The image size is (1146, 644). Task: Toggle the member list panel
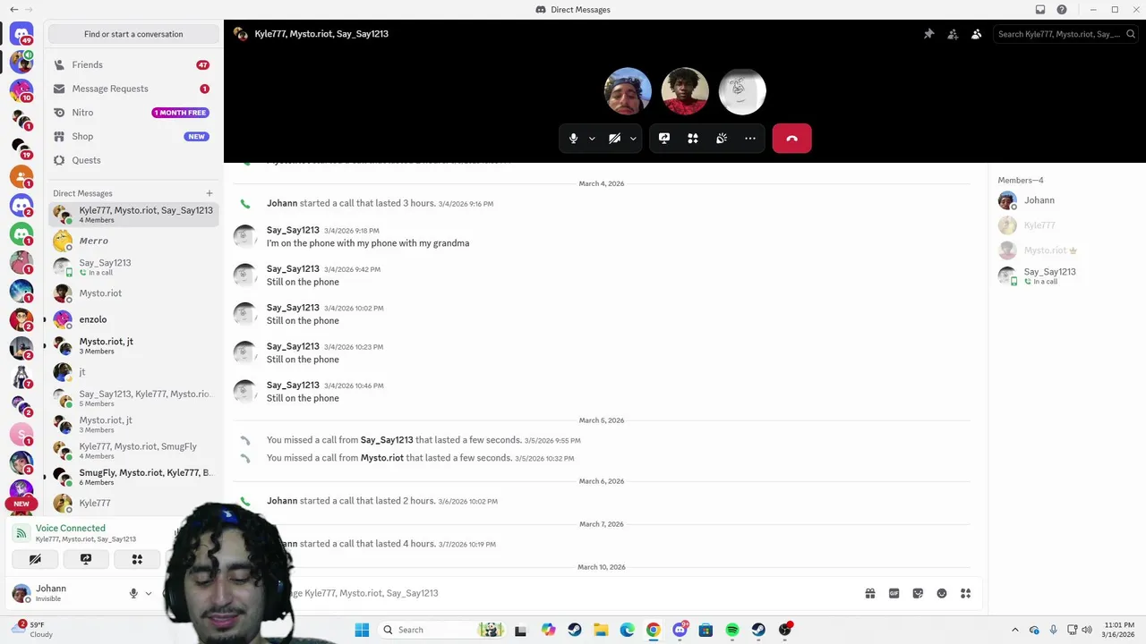click(x=977, y=34)
